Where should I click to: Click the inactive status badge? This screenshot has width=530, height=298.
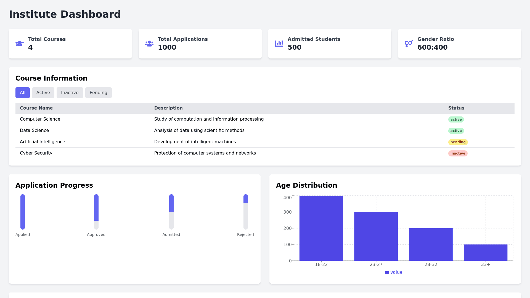pos(458,153)
